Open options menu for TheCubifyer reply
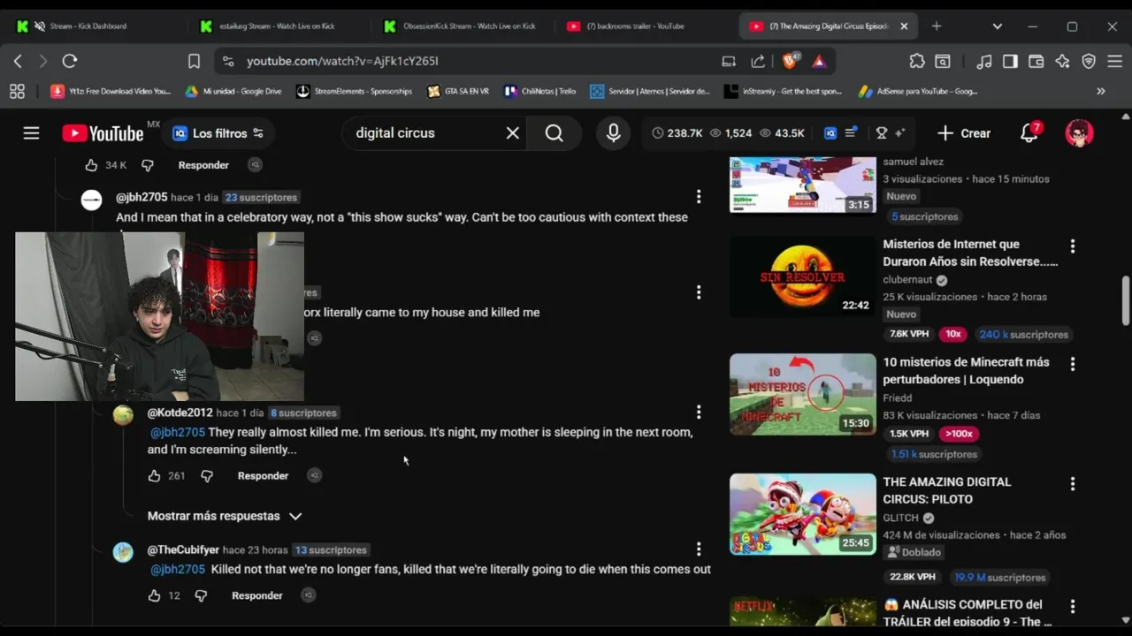The image size is (1132, 636). 699,549
